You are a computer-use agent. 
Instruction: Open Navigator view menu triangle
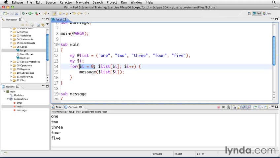[47, 24]
